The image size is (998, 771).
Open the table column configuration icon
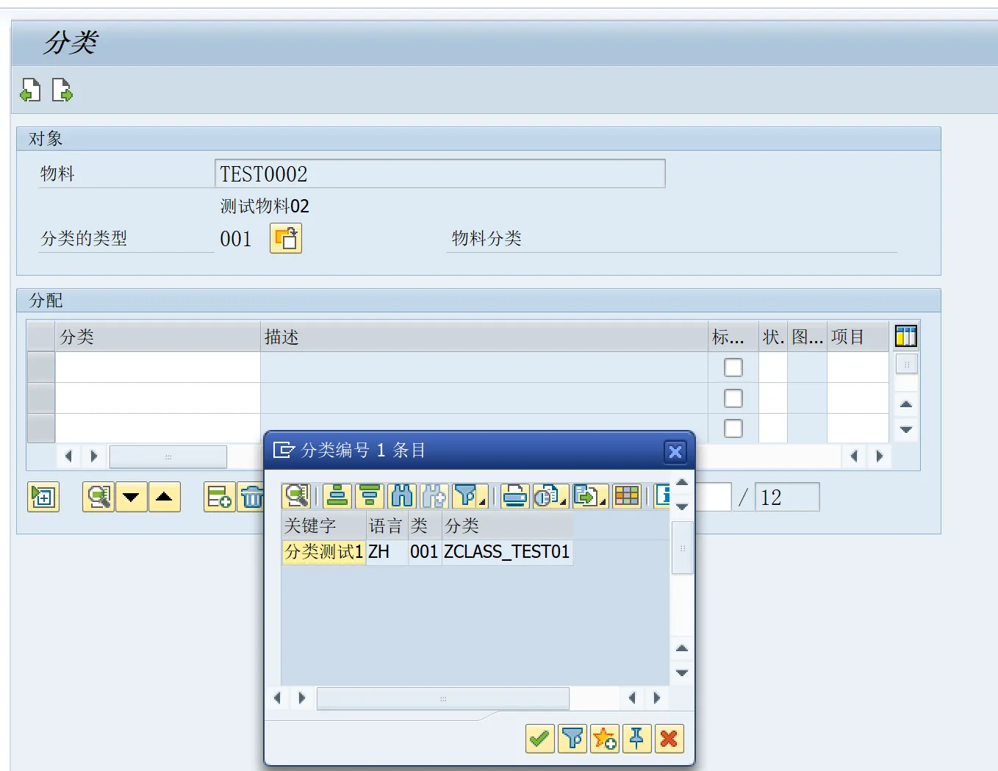[x=905, y=337]
